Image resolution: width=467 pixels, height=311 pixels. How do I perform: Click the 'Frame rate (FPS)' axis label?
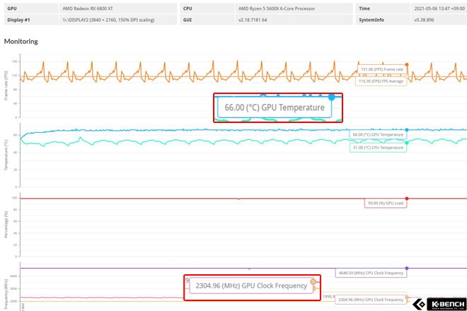tap(6, 86)
